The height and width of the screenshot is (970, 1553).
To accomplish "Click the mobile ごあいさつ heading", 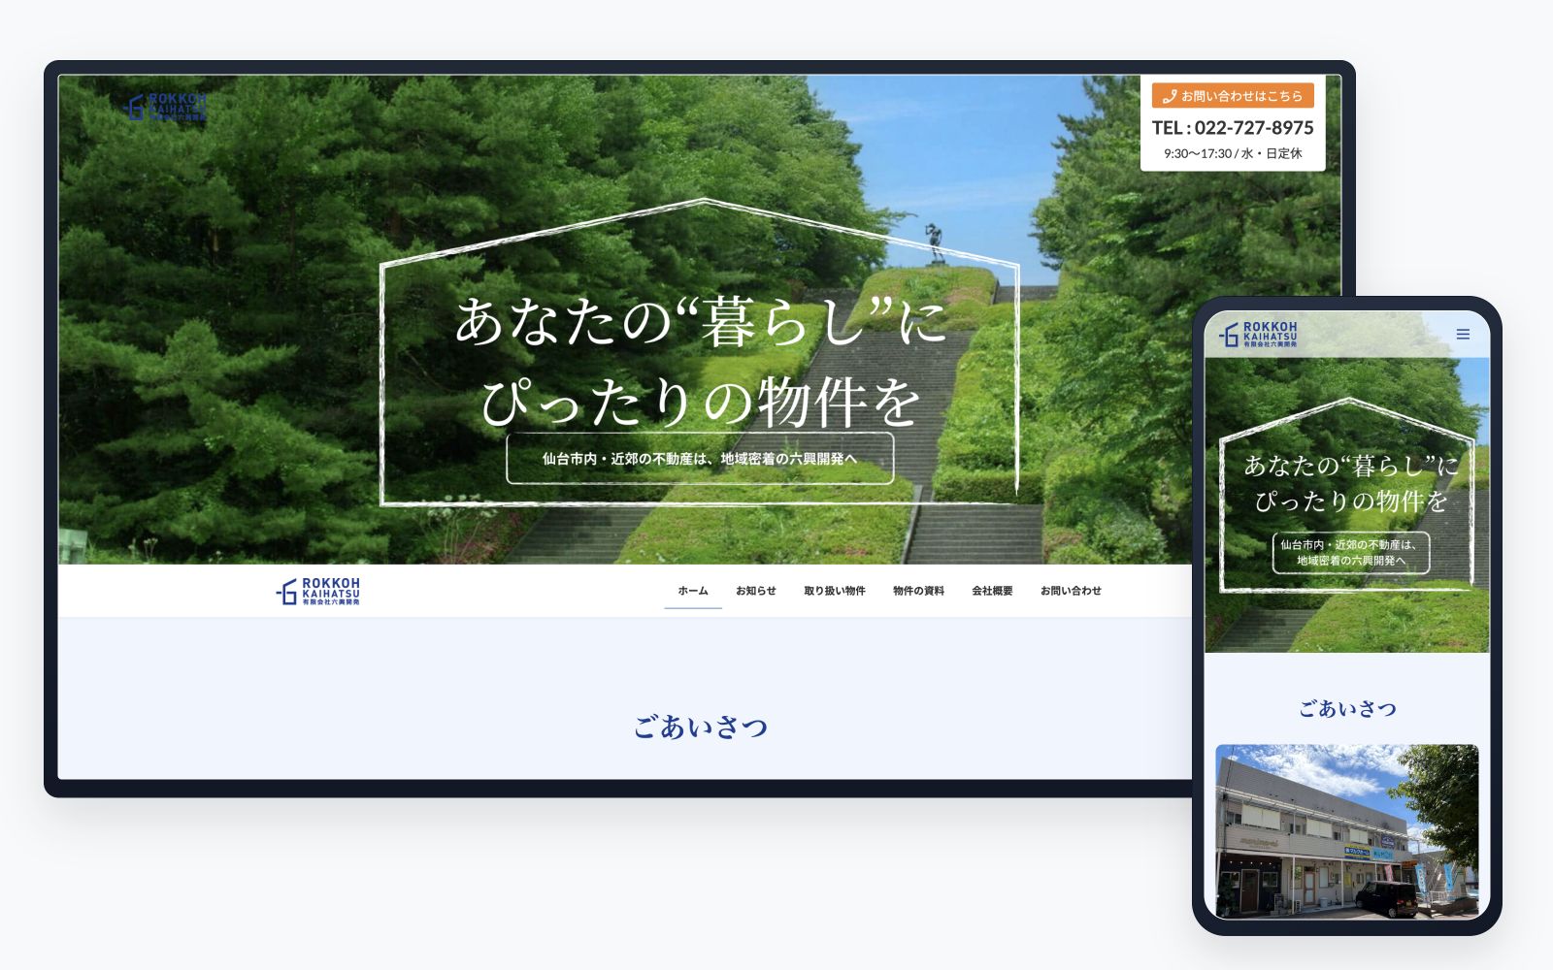I will pos(1347,709).
